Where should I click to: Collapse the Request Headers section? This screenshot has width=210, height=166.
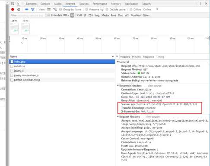click(118, 116)
